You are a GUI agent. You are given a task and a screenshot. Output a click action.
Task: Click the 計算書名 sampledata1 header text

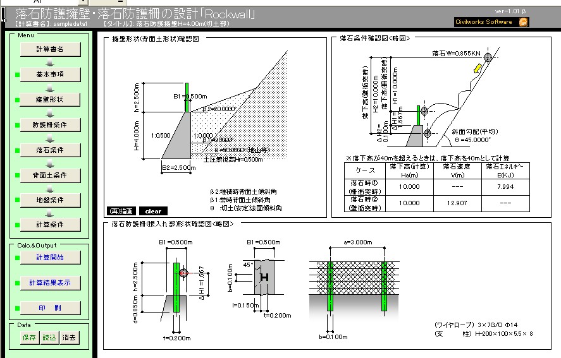tap(51, 24)
